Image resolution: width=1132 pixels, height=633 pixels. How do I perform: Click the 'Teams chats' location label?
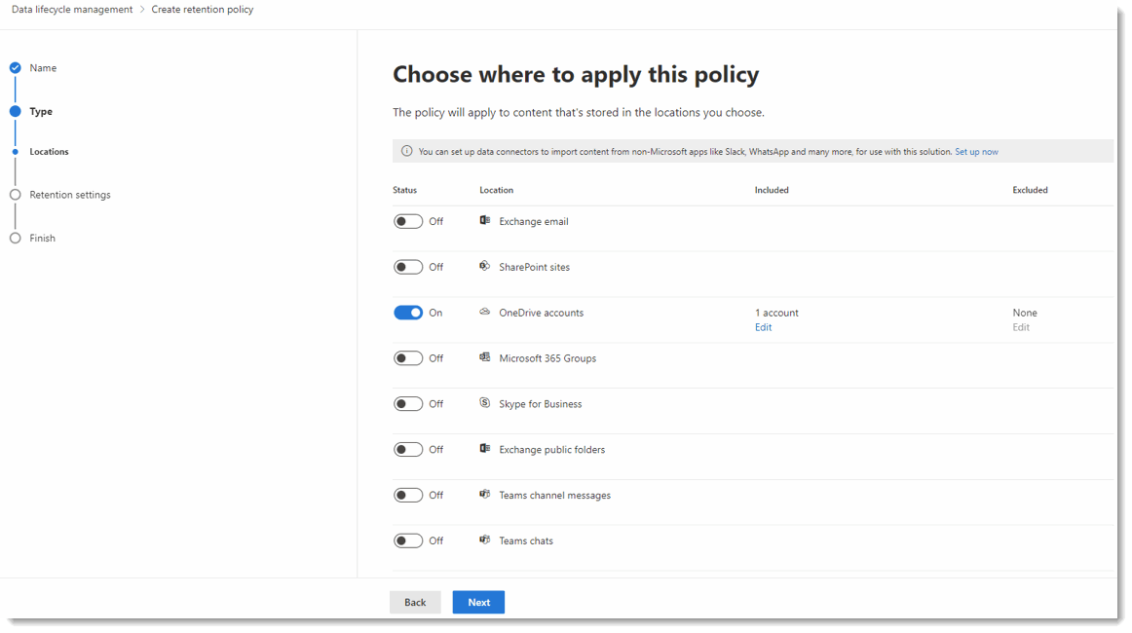click(x=526, y=540)
